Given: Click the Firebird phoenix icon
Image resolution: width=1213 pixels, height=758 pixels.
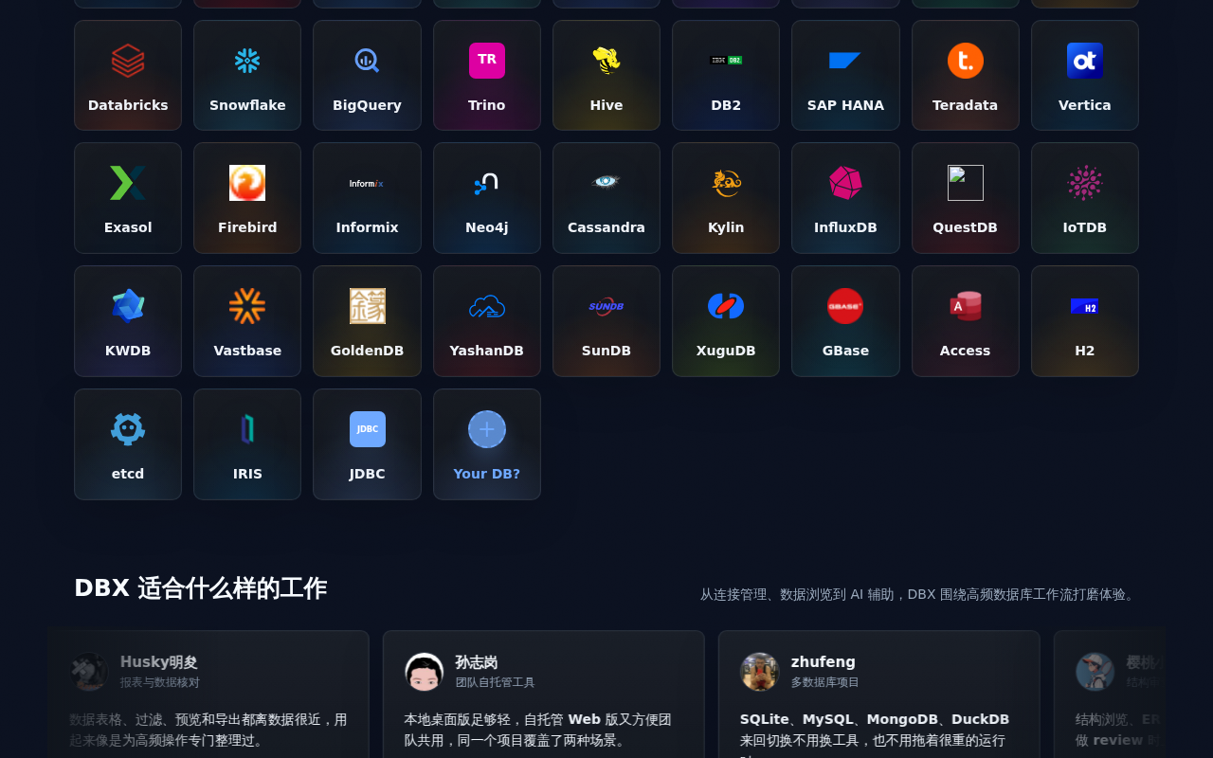Looking at the screenshot, I should point(247,183).
